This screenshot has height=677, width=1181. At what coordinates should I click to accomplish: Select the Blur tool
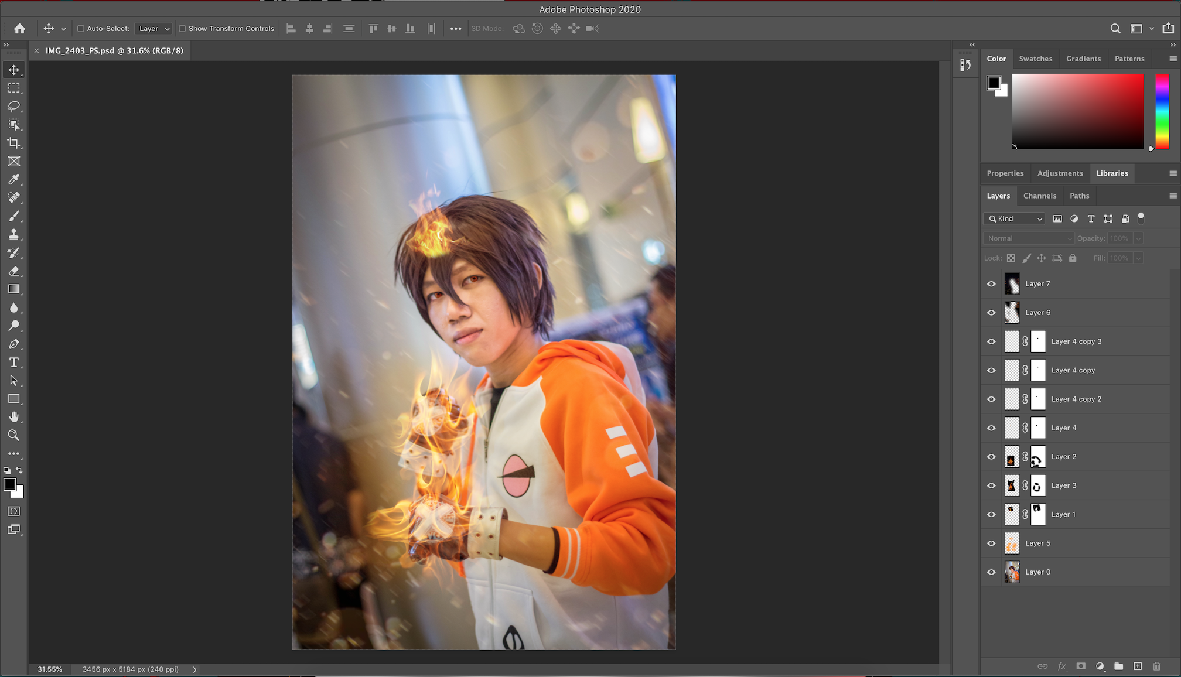14,307
